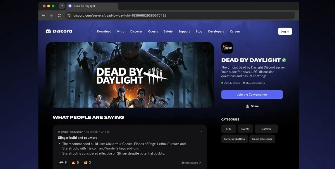Open the 26 messages link
Viewport: 335px width, 169px height.
click(191, 163)
